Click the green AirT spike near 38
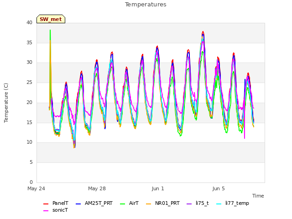 coord(50,31)
